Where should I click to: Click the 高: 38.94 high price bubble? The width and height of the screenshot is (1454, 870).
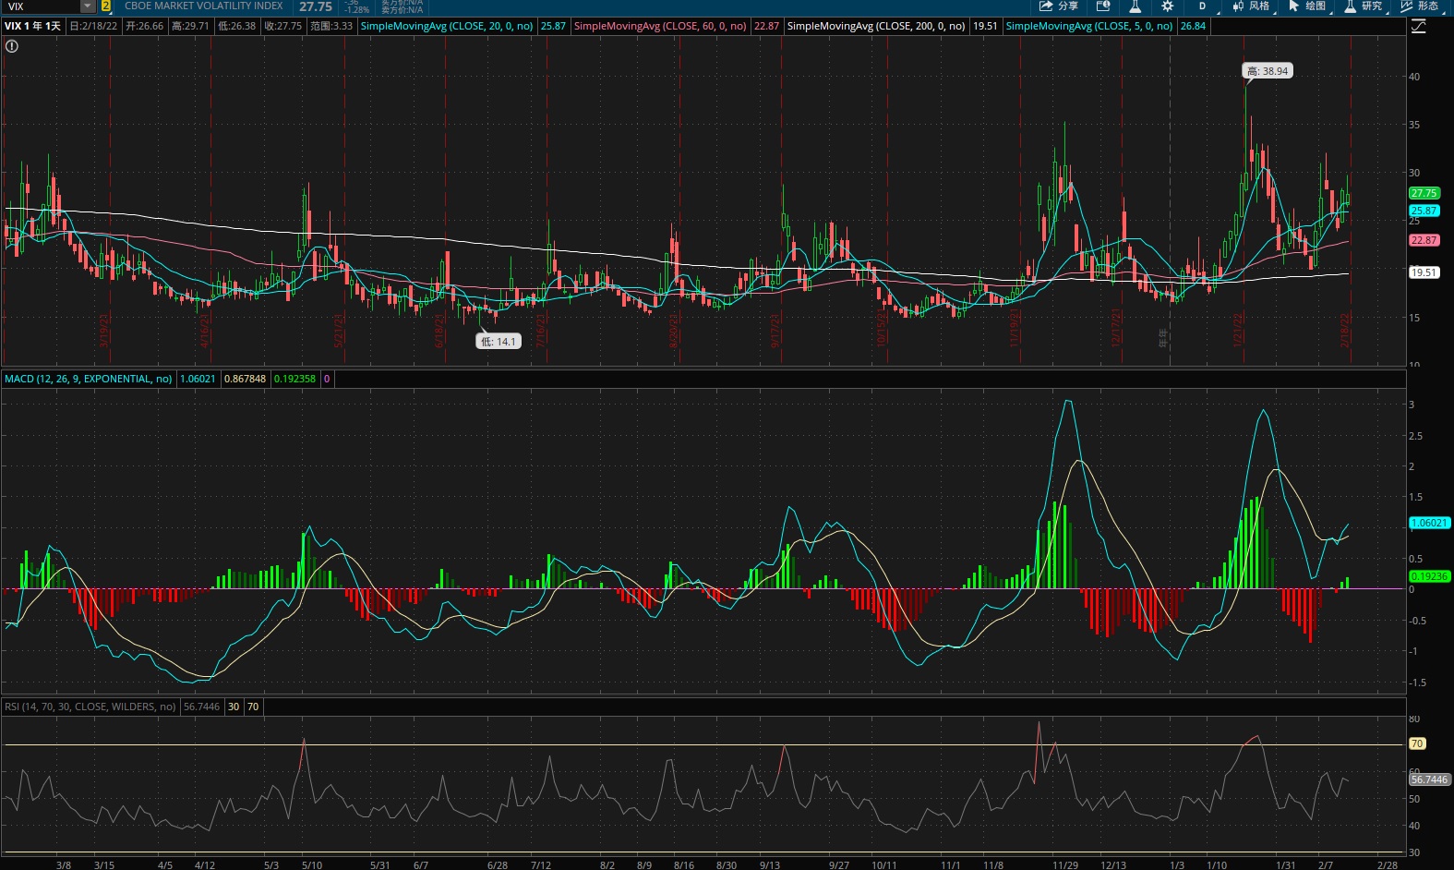1268,71
